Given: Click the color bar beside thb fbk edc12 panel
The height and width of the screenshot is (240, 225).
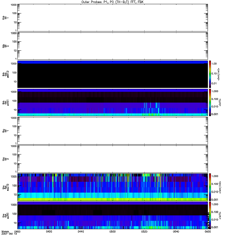Looking at the screenshot, I should (210, 74).
